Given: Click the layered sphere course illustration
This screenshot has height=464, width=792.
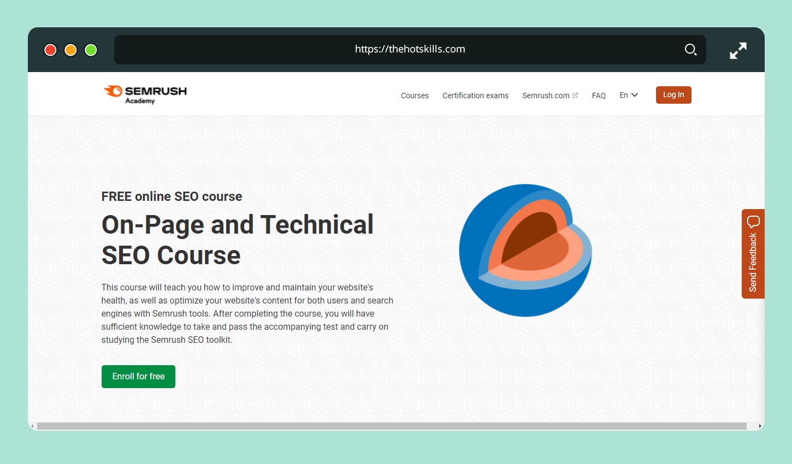Looking at the screenshot, I should point(525,251).
